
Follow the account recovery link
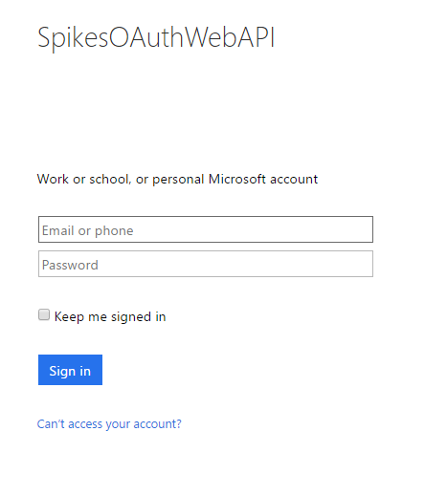[x=109, y=424]
